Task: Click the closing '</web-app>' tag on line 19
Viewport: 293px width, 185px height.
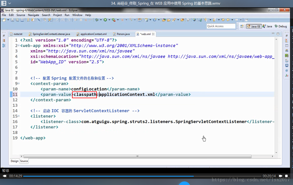Action: pyautogui.click(x=33, y=138)
